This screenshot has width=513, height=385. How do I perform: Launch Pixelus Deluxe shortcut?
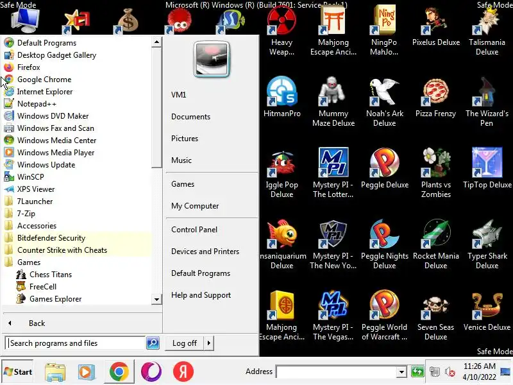[436, 28]
